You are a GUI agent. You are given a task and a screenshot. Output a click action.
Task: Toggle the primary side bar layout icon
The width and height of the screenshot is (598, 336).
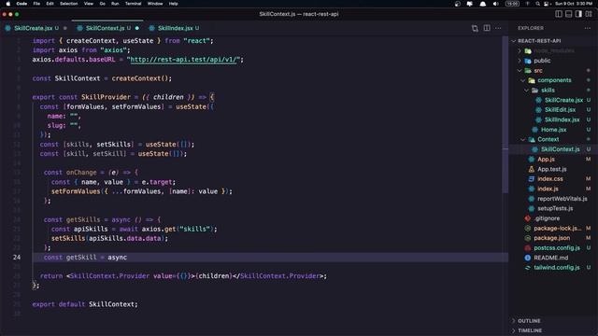click(559, 14)
